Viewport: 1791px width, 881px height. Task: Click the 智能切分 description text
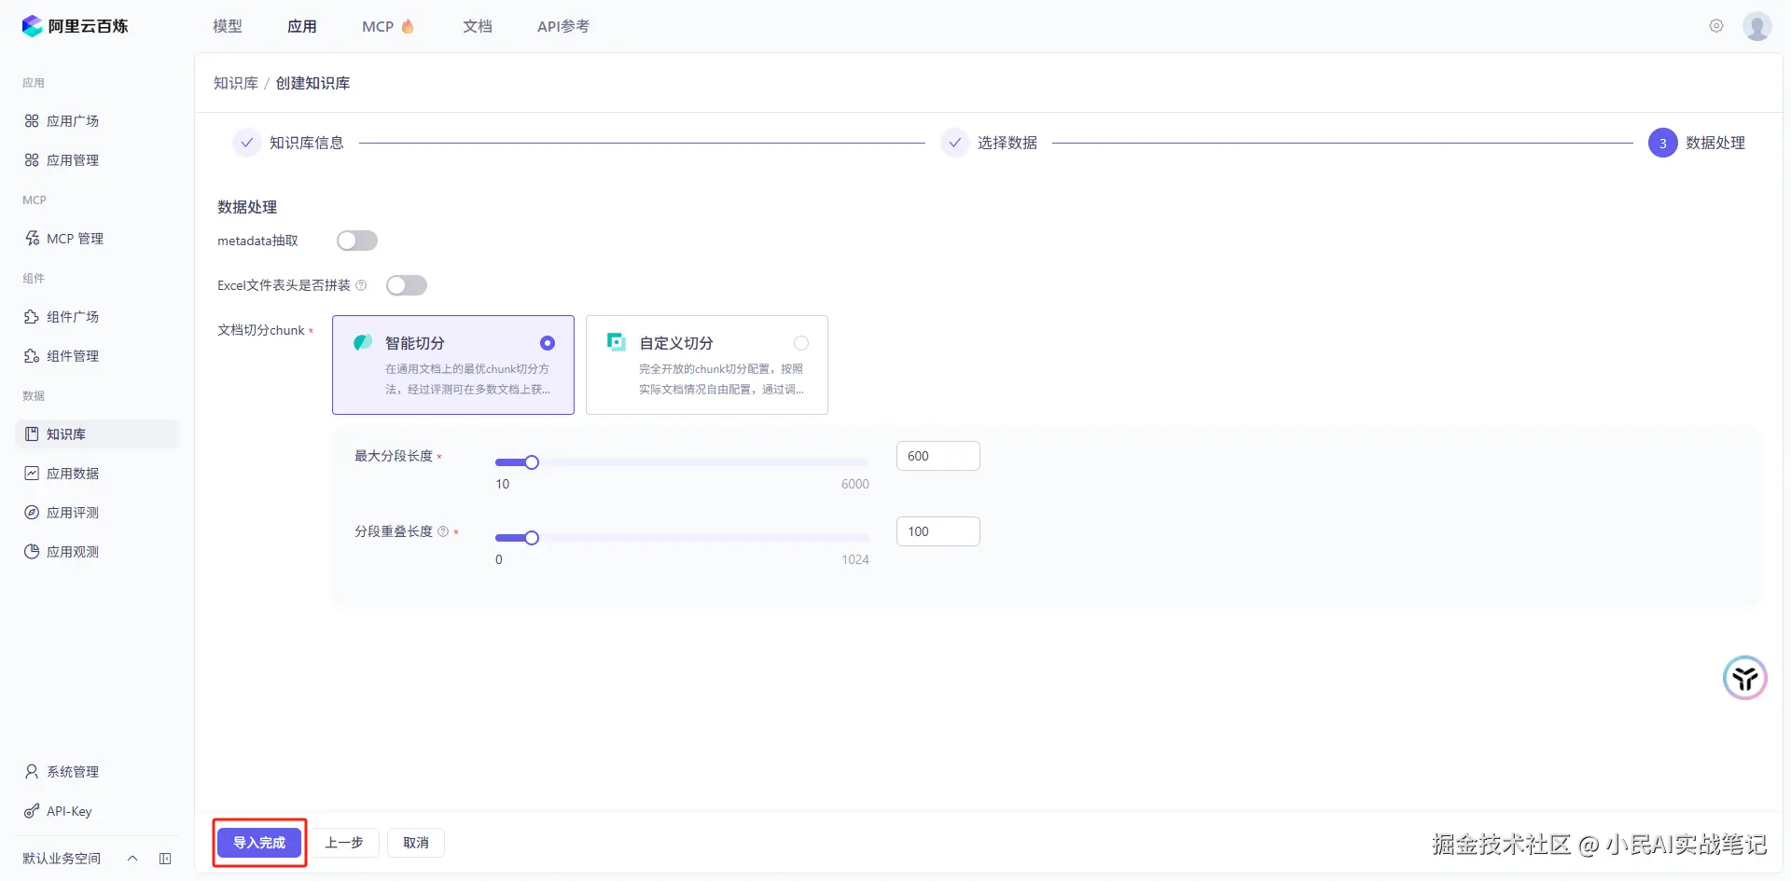point(467,379)
